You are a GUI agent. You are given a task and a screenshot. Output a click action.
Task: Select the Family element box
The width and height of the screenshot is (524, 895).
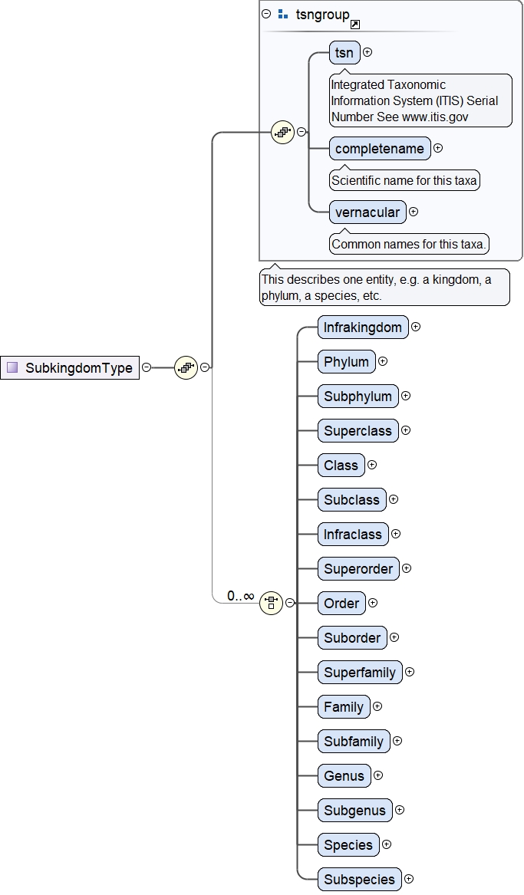click(344, 706)
